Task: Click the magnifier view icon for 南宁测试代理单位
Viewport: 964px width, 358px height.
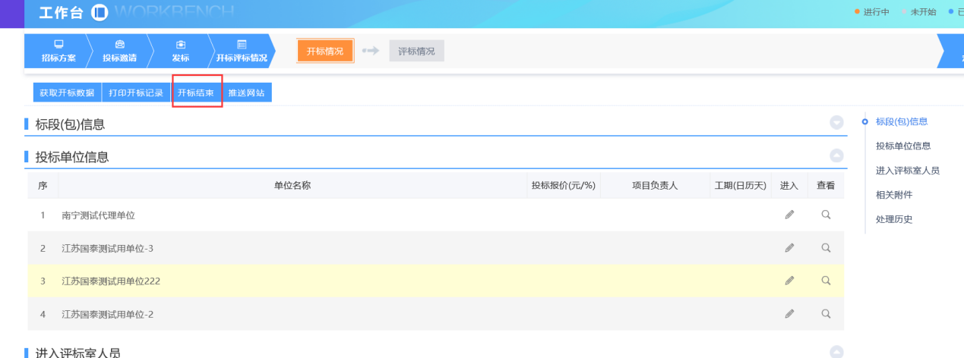Action: click(x=826, y=215)
